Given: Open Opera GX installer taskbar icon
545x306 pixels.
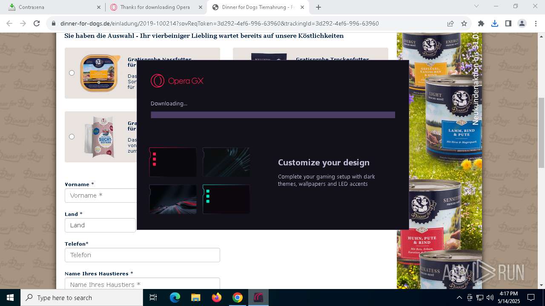Looking at the screenshot, I should (258, 297).
